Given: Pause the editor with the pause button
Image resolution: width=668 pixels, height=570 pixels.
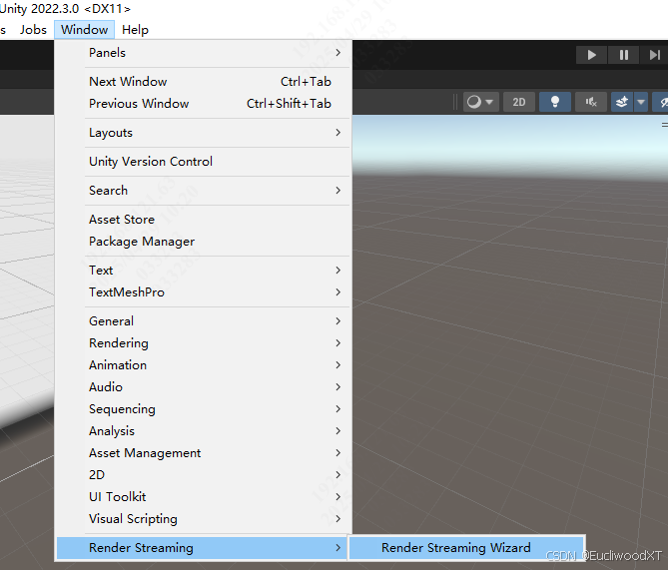Looking at the screenshot, I should pyautogui.click(x=624, y=55).
